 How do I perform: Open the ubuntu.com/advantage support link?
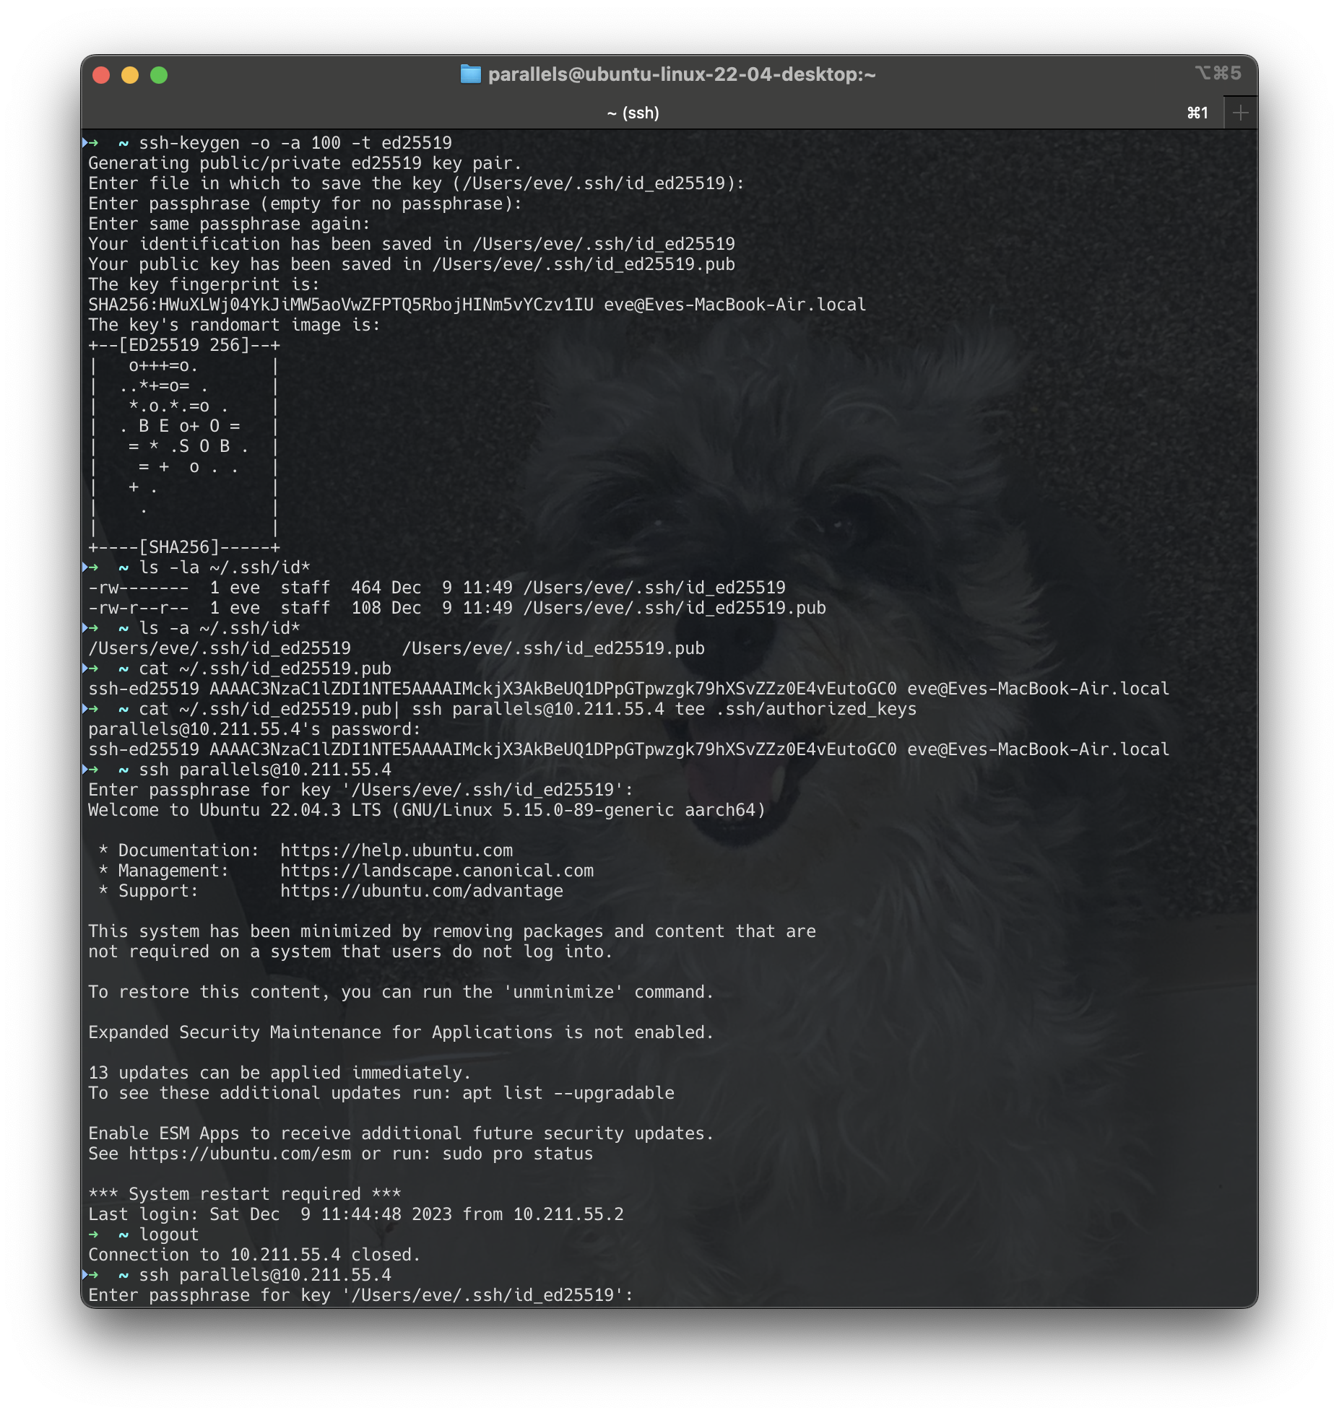[421, 891]
